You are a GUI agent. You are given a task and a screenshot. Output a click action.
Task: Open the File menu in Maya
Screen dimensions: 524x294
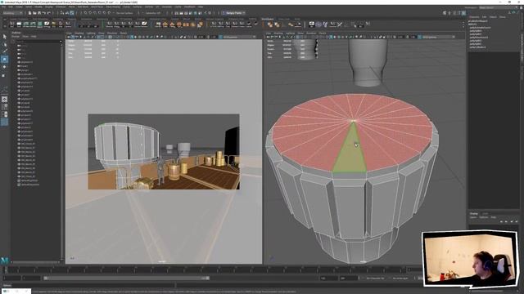[x=3, y=7]
